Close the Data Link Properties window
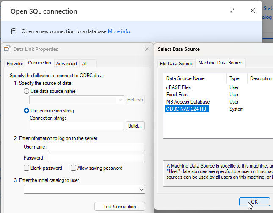Image resolution: width=273 pixels, height=213 pixels. pos(147,49)
